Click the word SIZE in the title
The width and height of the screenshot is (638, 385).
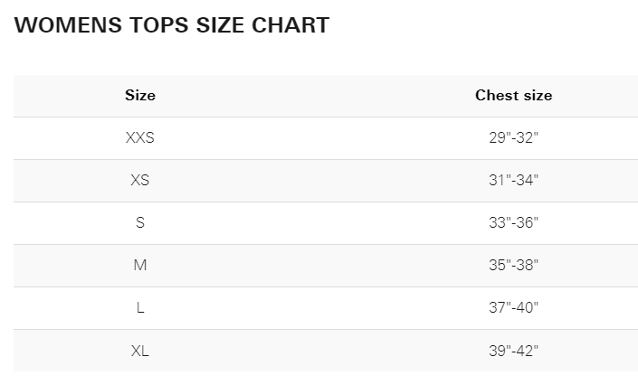click(220, 25)
